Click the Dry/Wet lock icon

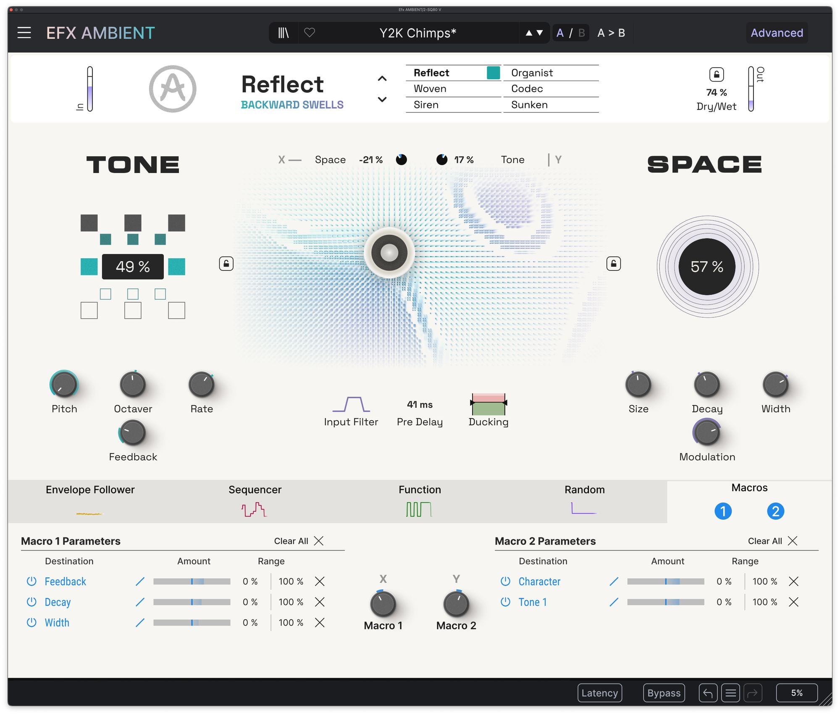click(716, 75)
